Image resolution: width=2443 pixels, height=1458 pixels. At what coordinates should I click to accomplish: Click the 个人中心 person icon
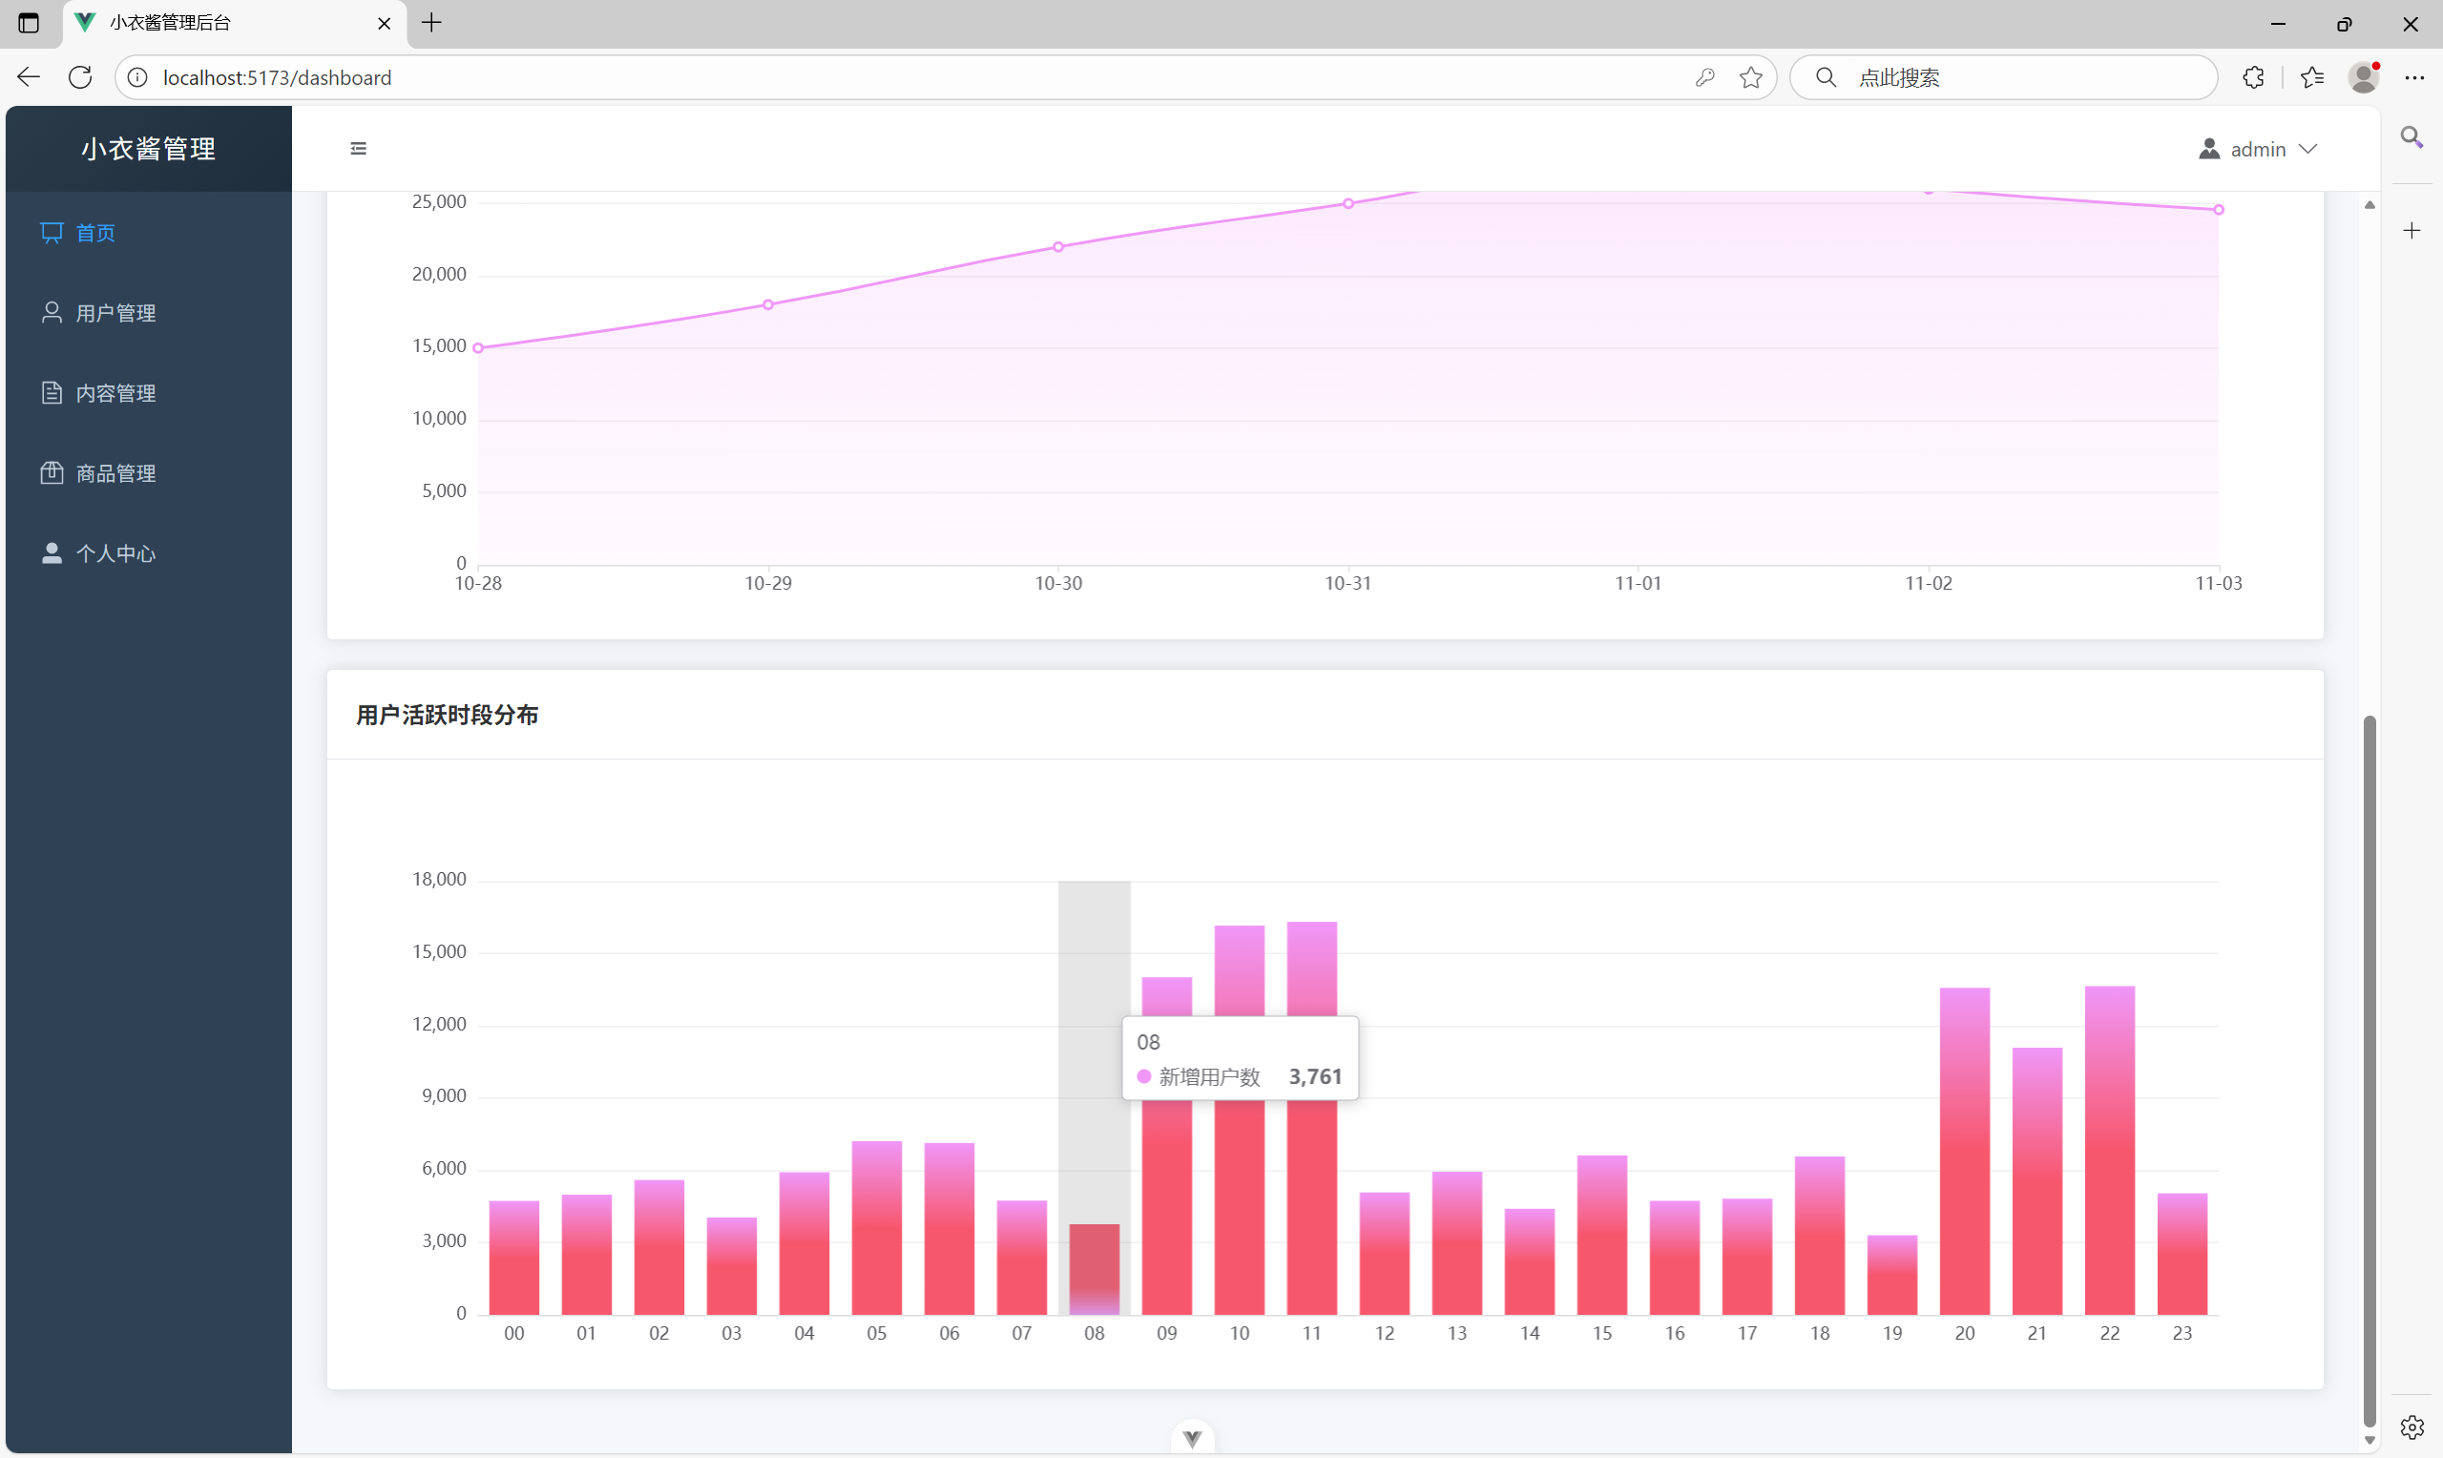52,553
